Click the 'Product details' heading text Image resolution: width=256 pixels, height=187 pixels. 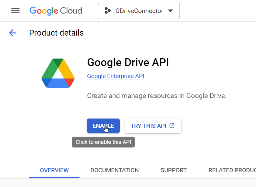click(56, 33)
